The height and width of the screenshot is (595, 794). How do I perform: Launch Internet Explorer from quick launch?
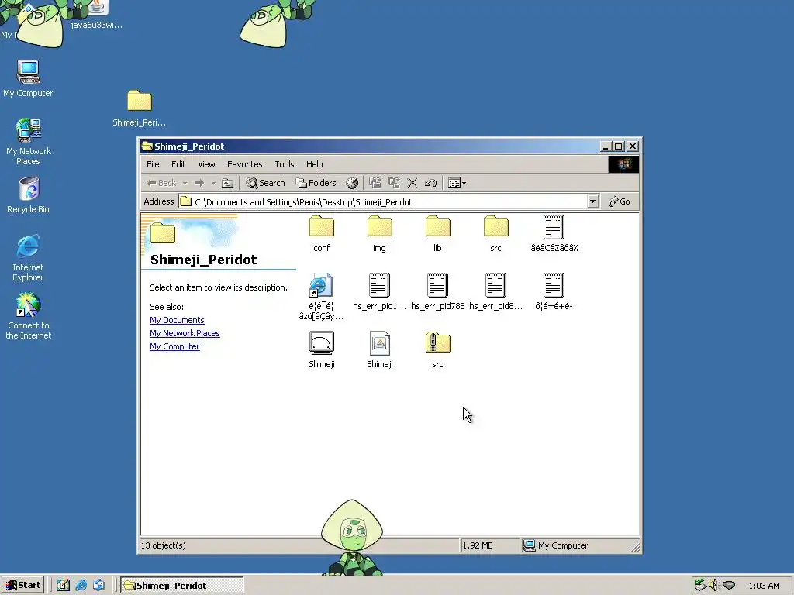81,586
